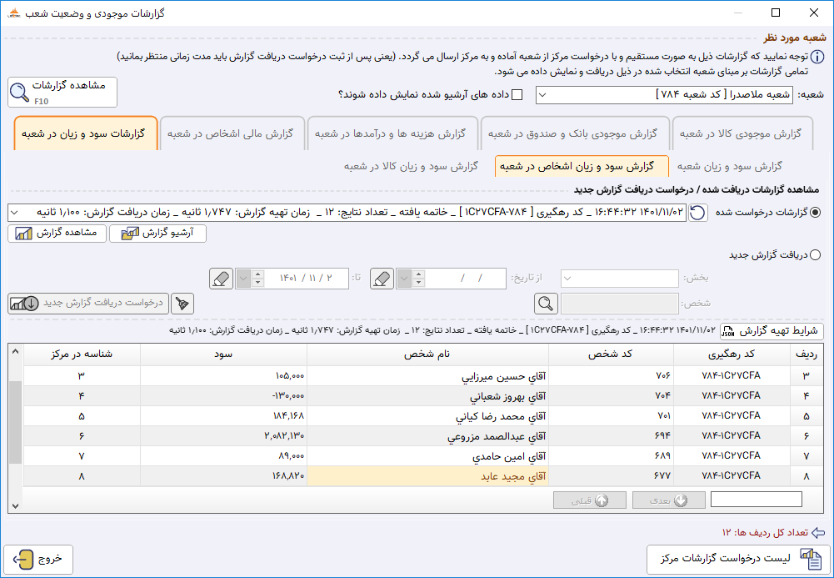Image resolution: width=834 pixels, height=578 pixels.
Task: Click the table scrollbar down arrow
Action: [15, 505]
